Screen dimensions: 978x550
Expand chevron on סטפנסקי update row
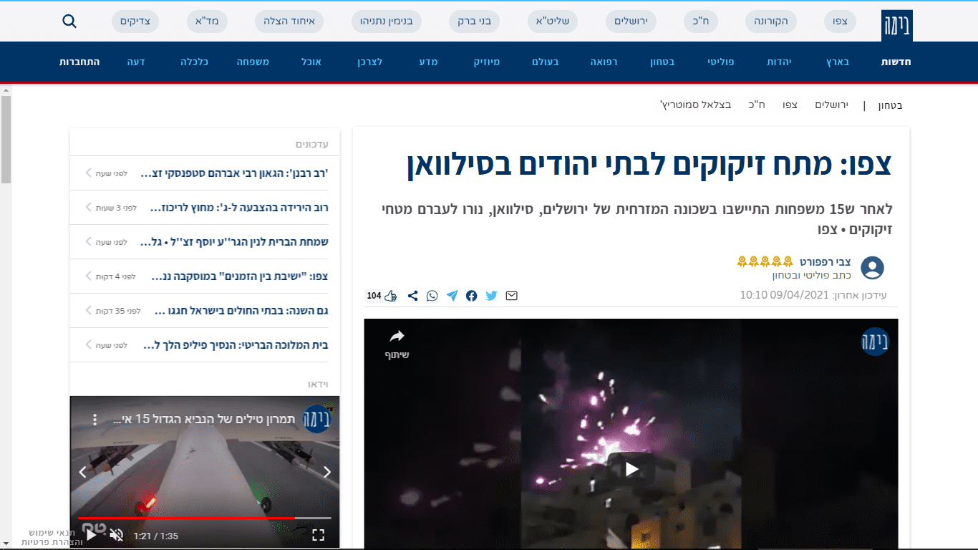89,173
